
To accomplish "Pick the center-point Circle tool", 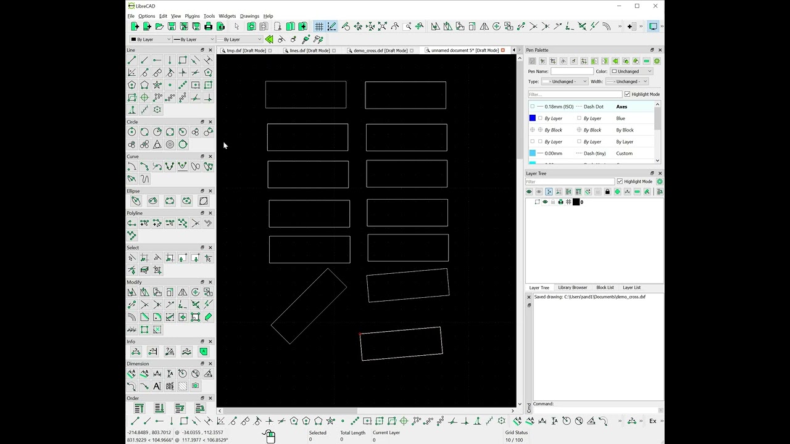I will [131, 132].
